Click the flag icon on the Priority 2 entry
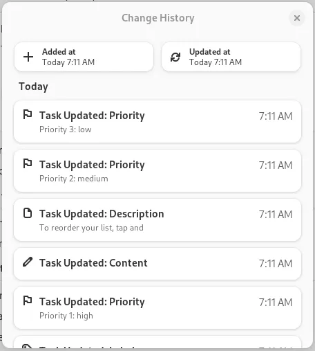This screenshot has width=315, height=351. (x=28, y=163)
